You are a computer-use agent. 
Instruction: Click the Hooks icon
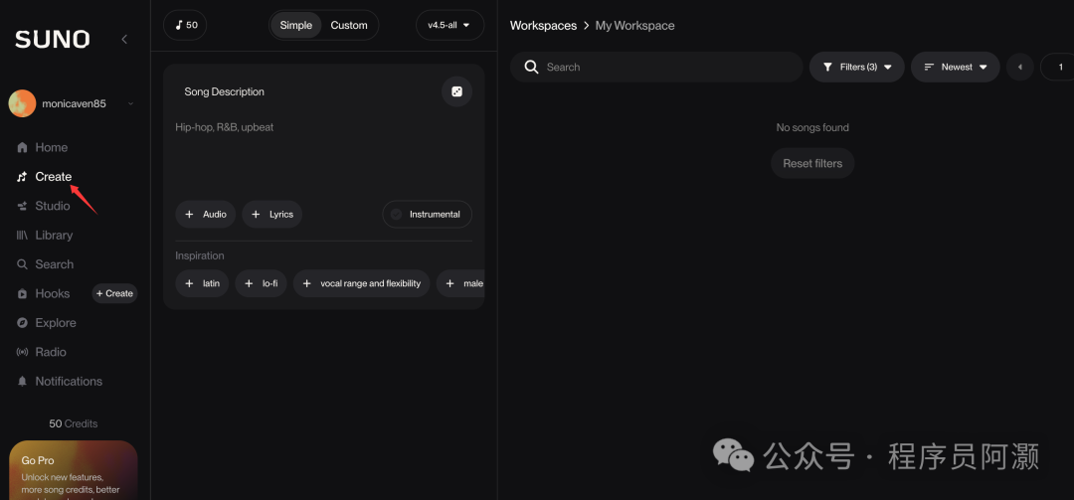[x=23, y=294]
